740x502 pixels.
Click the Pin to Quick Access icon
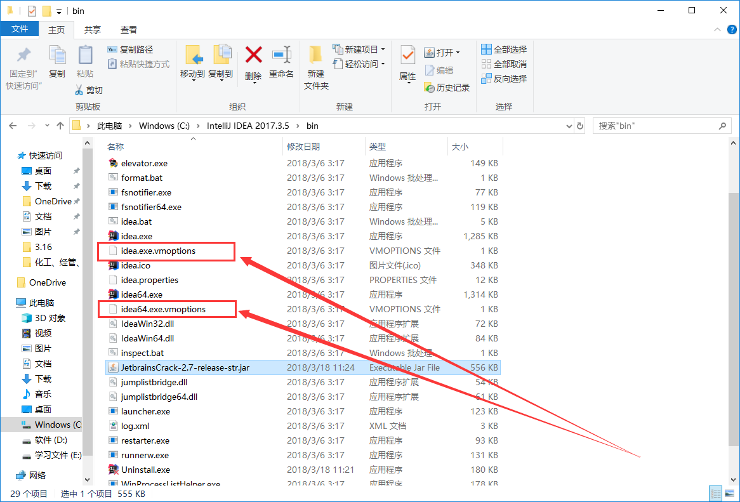[23, 56]
